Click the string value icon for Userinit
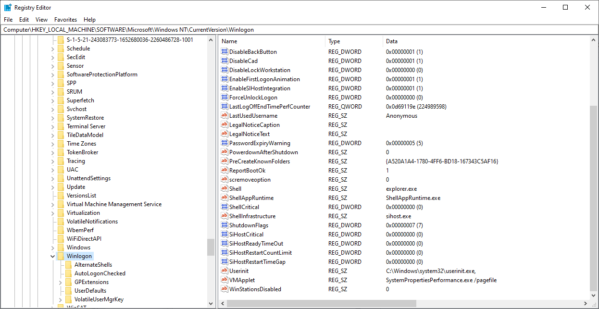599x309 pixels. click(224, 271)
